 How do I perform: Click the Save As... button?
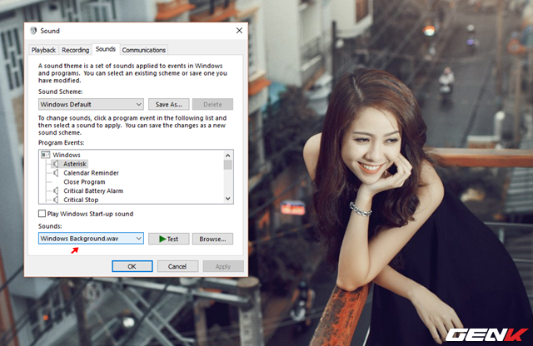[168, 104]
